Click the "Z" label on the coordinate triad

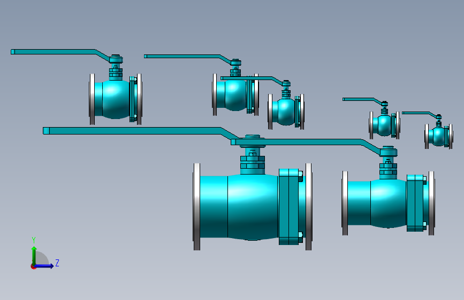[57, 263]
